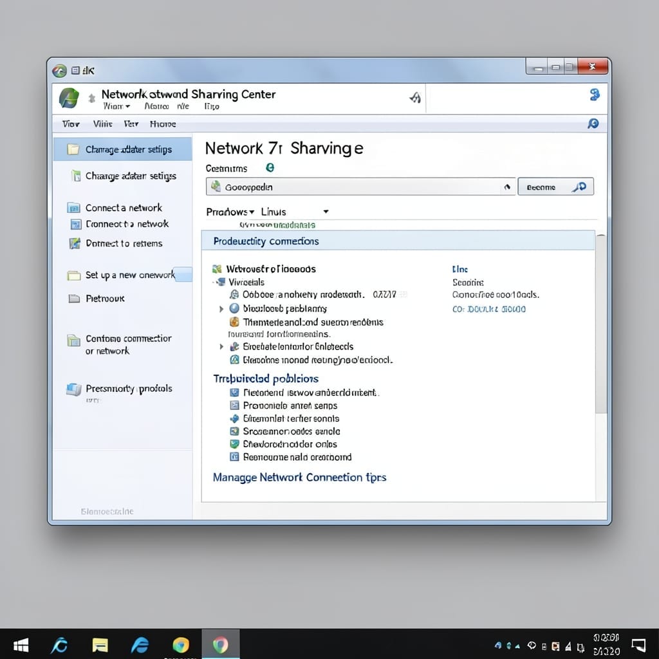The image size is (659, 659).
Task: Click the 'Beenme' search button
Action: coord(555,187)
